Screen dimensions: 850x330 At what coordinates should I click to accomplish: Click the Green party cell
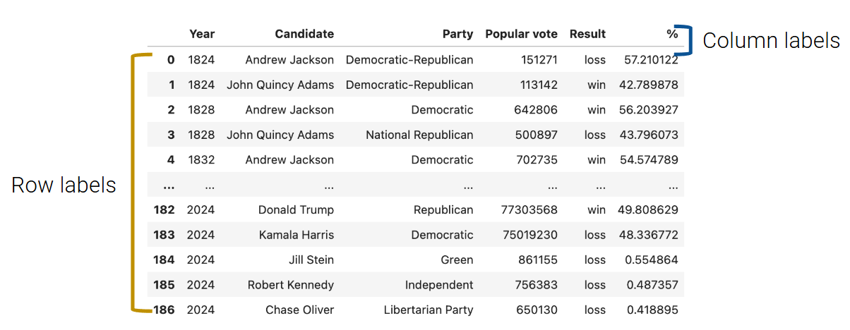click(457, 259)
